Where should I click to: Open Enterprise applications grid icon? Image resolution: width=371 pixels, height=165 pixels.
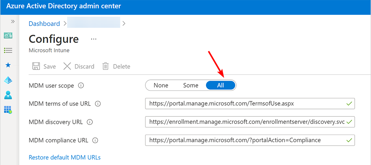[8, 109]
